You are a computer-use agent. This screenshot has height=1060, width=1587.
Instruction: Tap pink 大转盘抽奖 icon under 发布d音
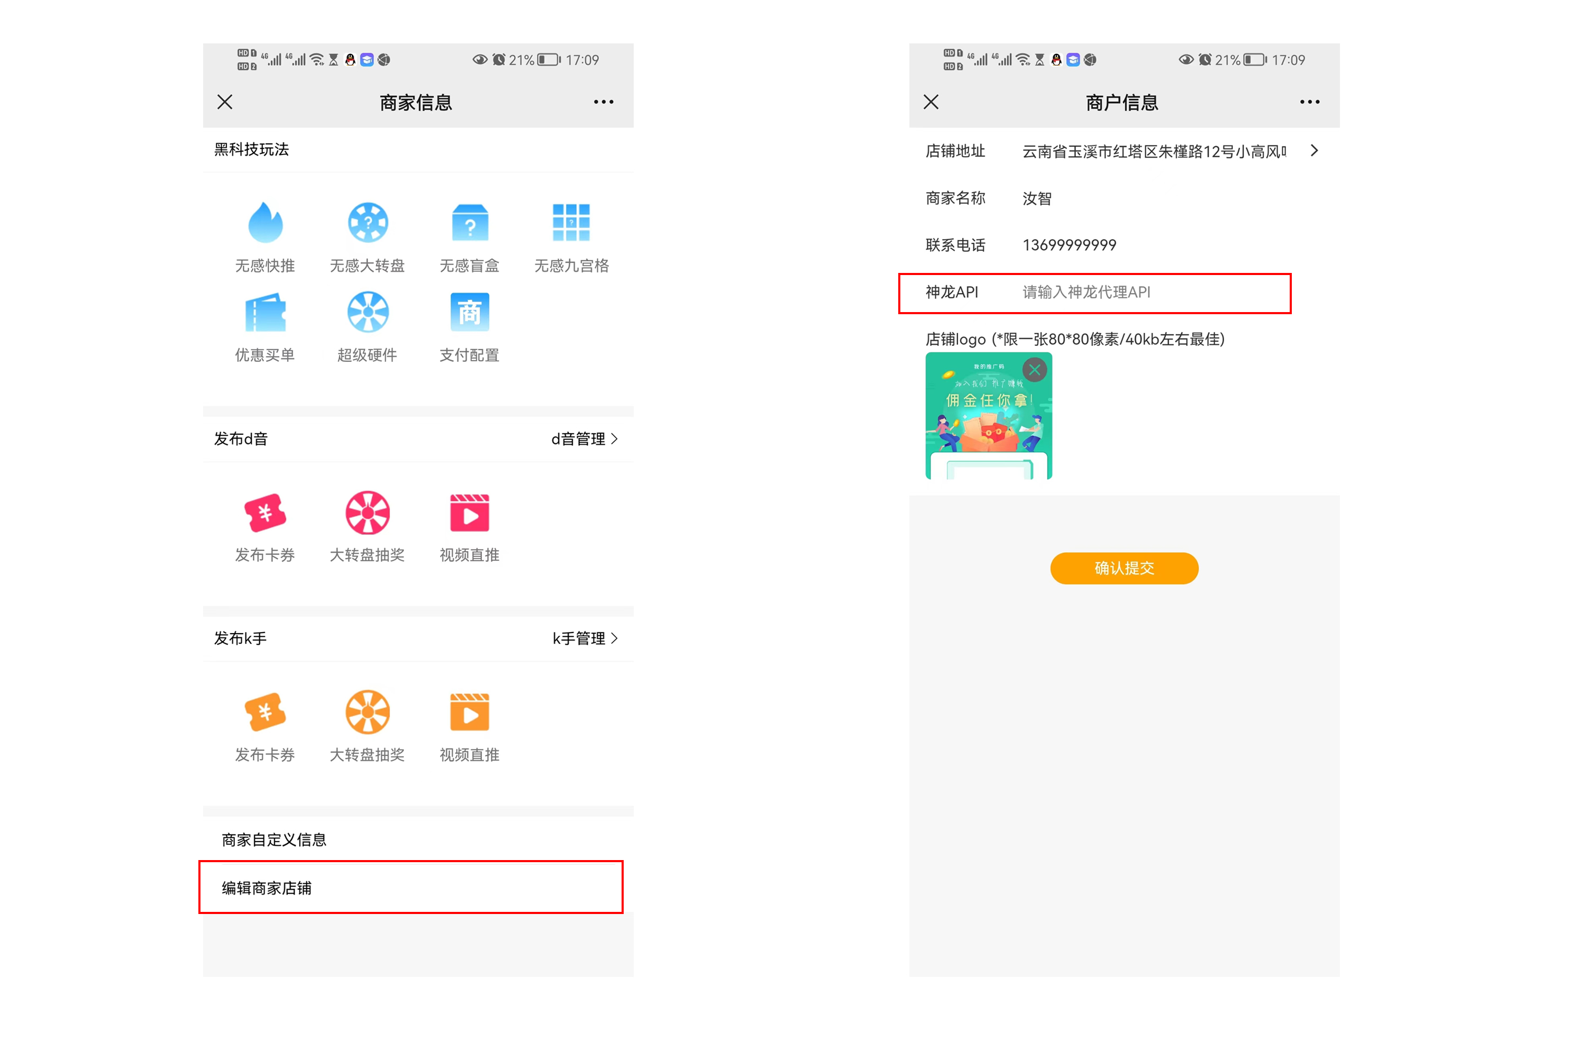pos(368,513)
